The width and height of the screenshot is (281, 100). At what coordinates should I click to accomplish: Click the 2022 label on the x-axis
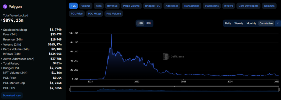137,82
